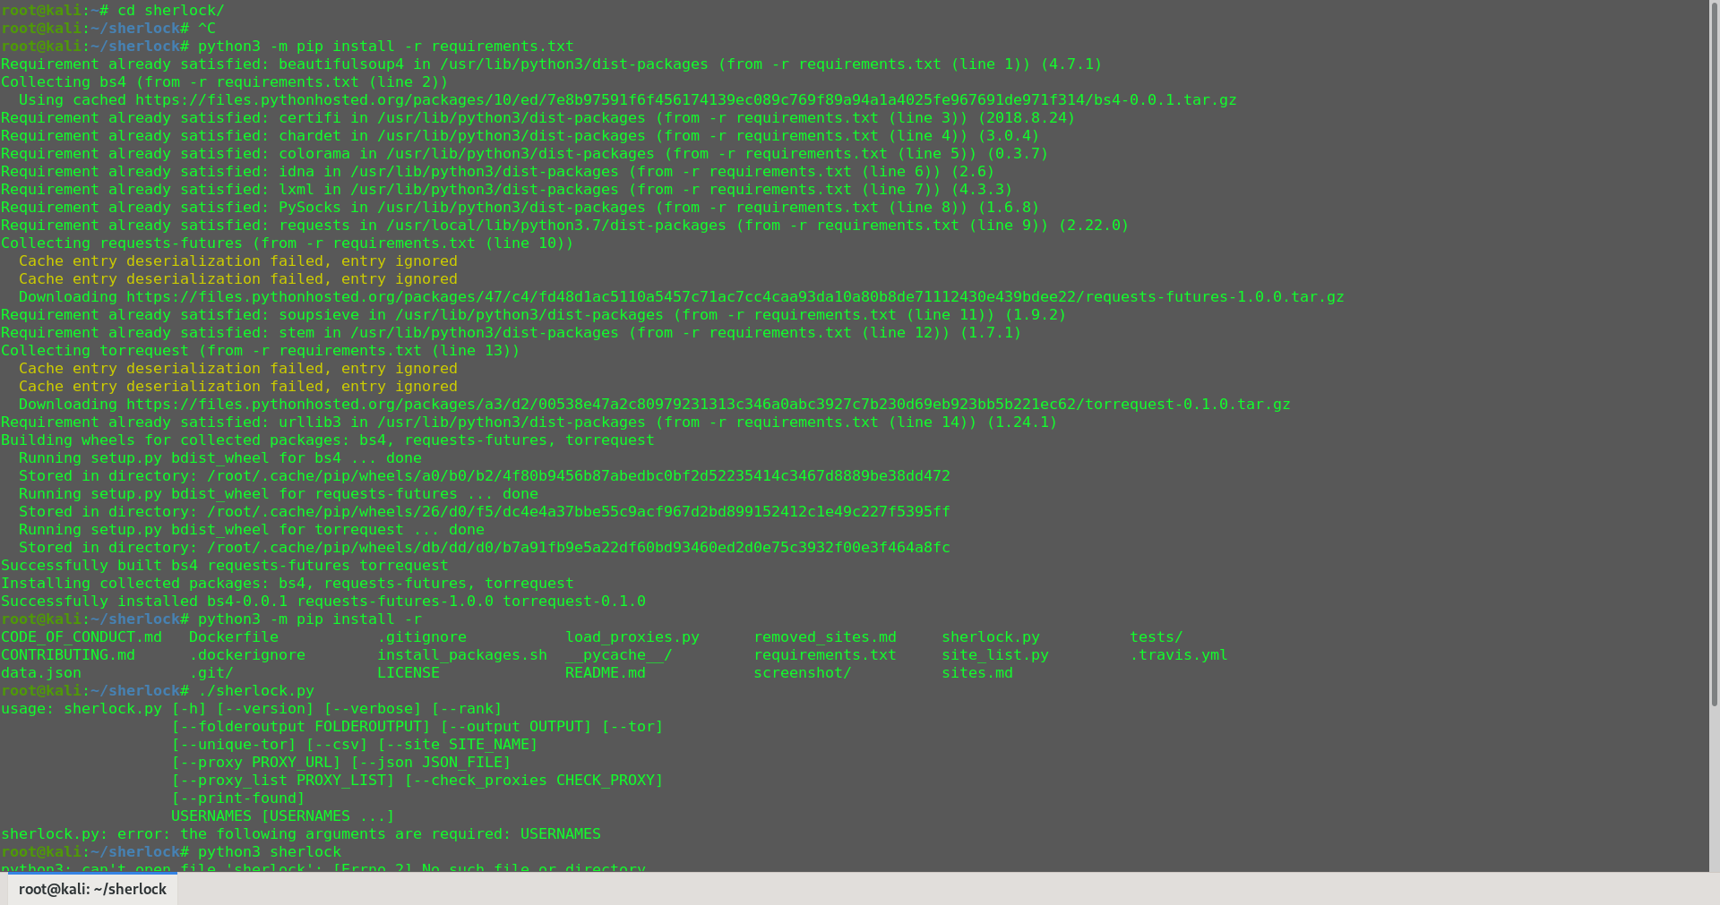Click the 'Successfully built bs4' line
1720x905 pixels.
[225, 566]
